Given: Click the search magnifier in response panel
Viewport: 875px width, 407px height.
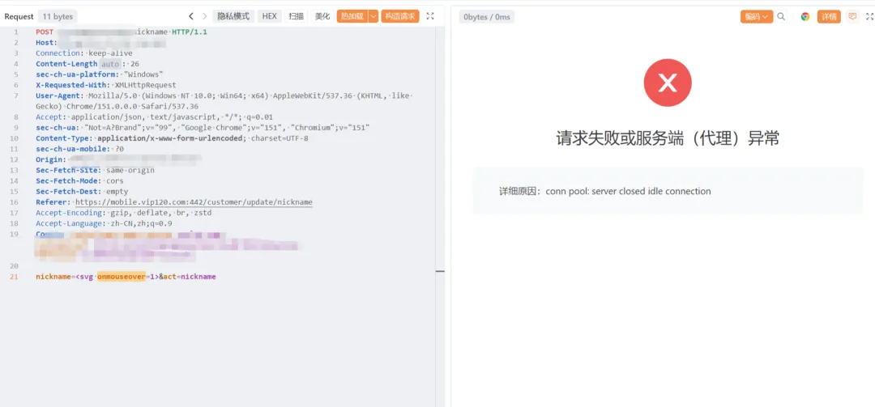Looking at the screenshot, I should click(781, 17).
